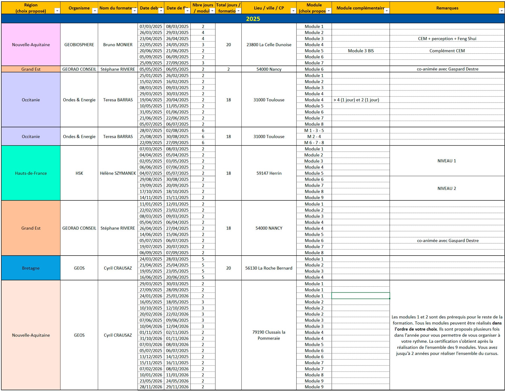505x391 pixels.
Task: Open the Région column filter dropdown
Action: click(x=57, y=11)
